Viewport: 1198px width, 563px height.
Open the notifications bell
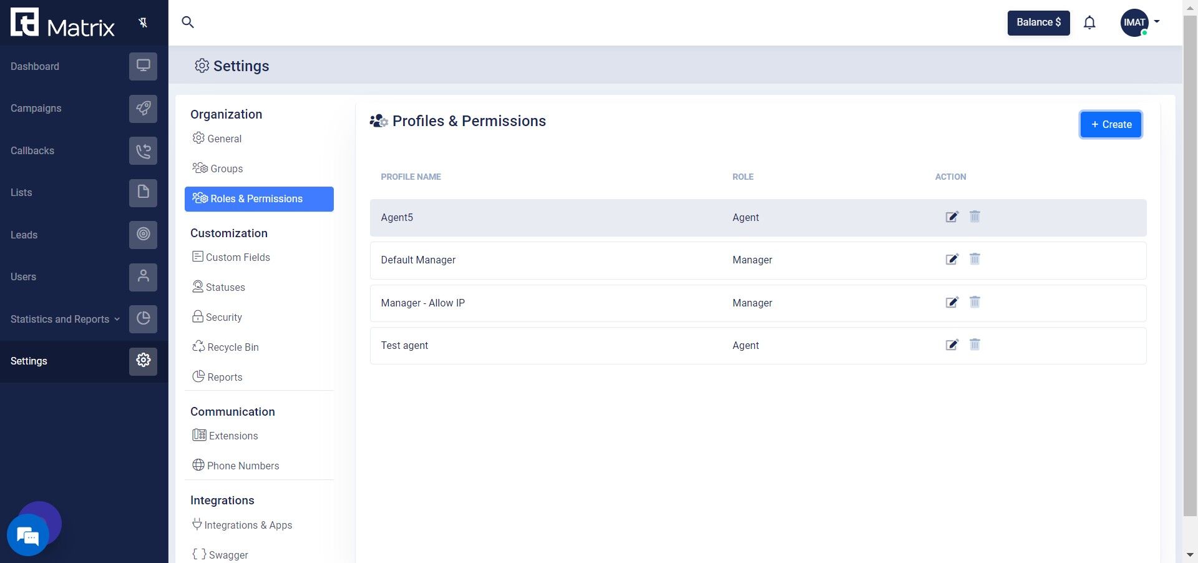1089,22
